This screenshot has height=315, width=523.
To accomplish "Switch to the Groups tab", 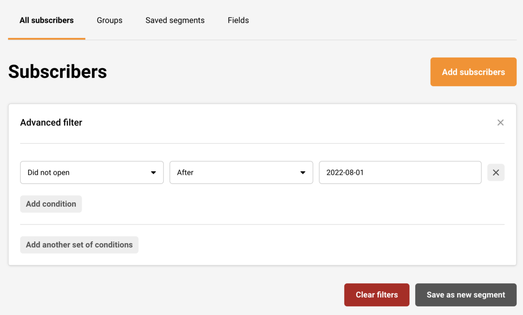I will click(x=110, y=20).
